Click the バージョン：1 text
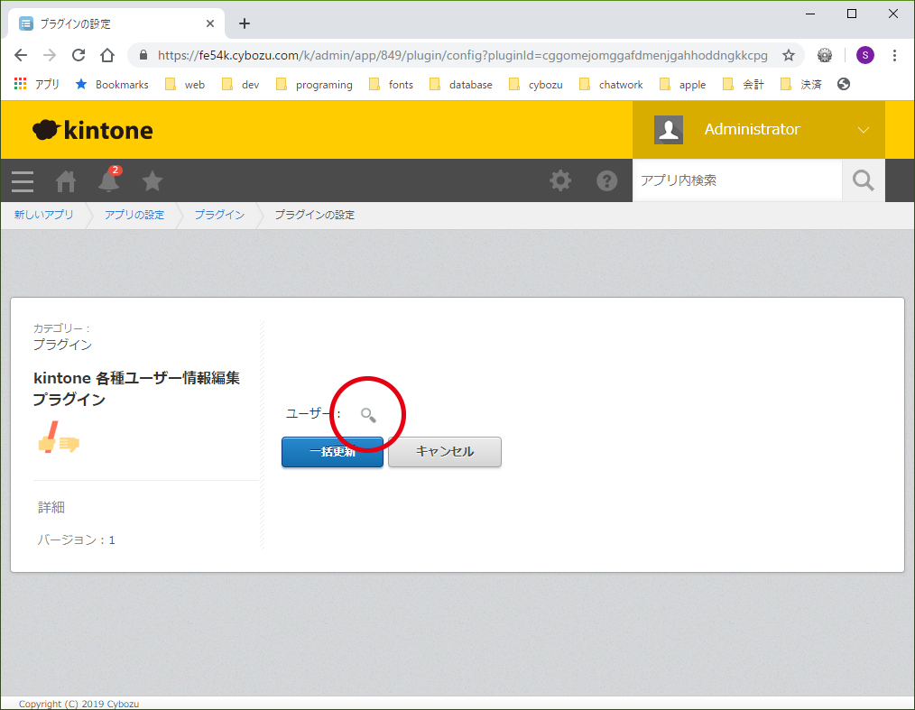Viewport: 915px width, 710px height. point(77,540)
